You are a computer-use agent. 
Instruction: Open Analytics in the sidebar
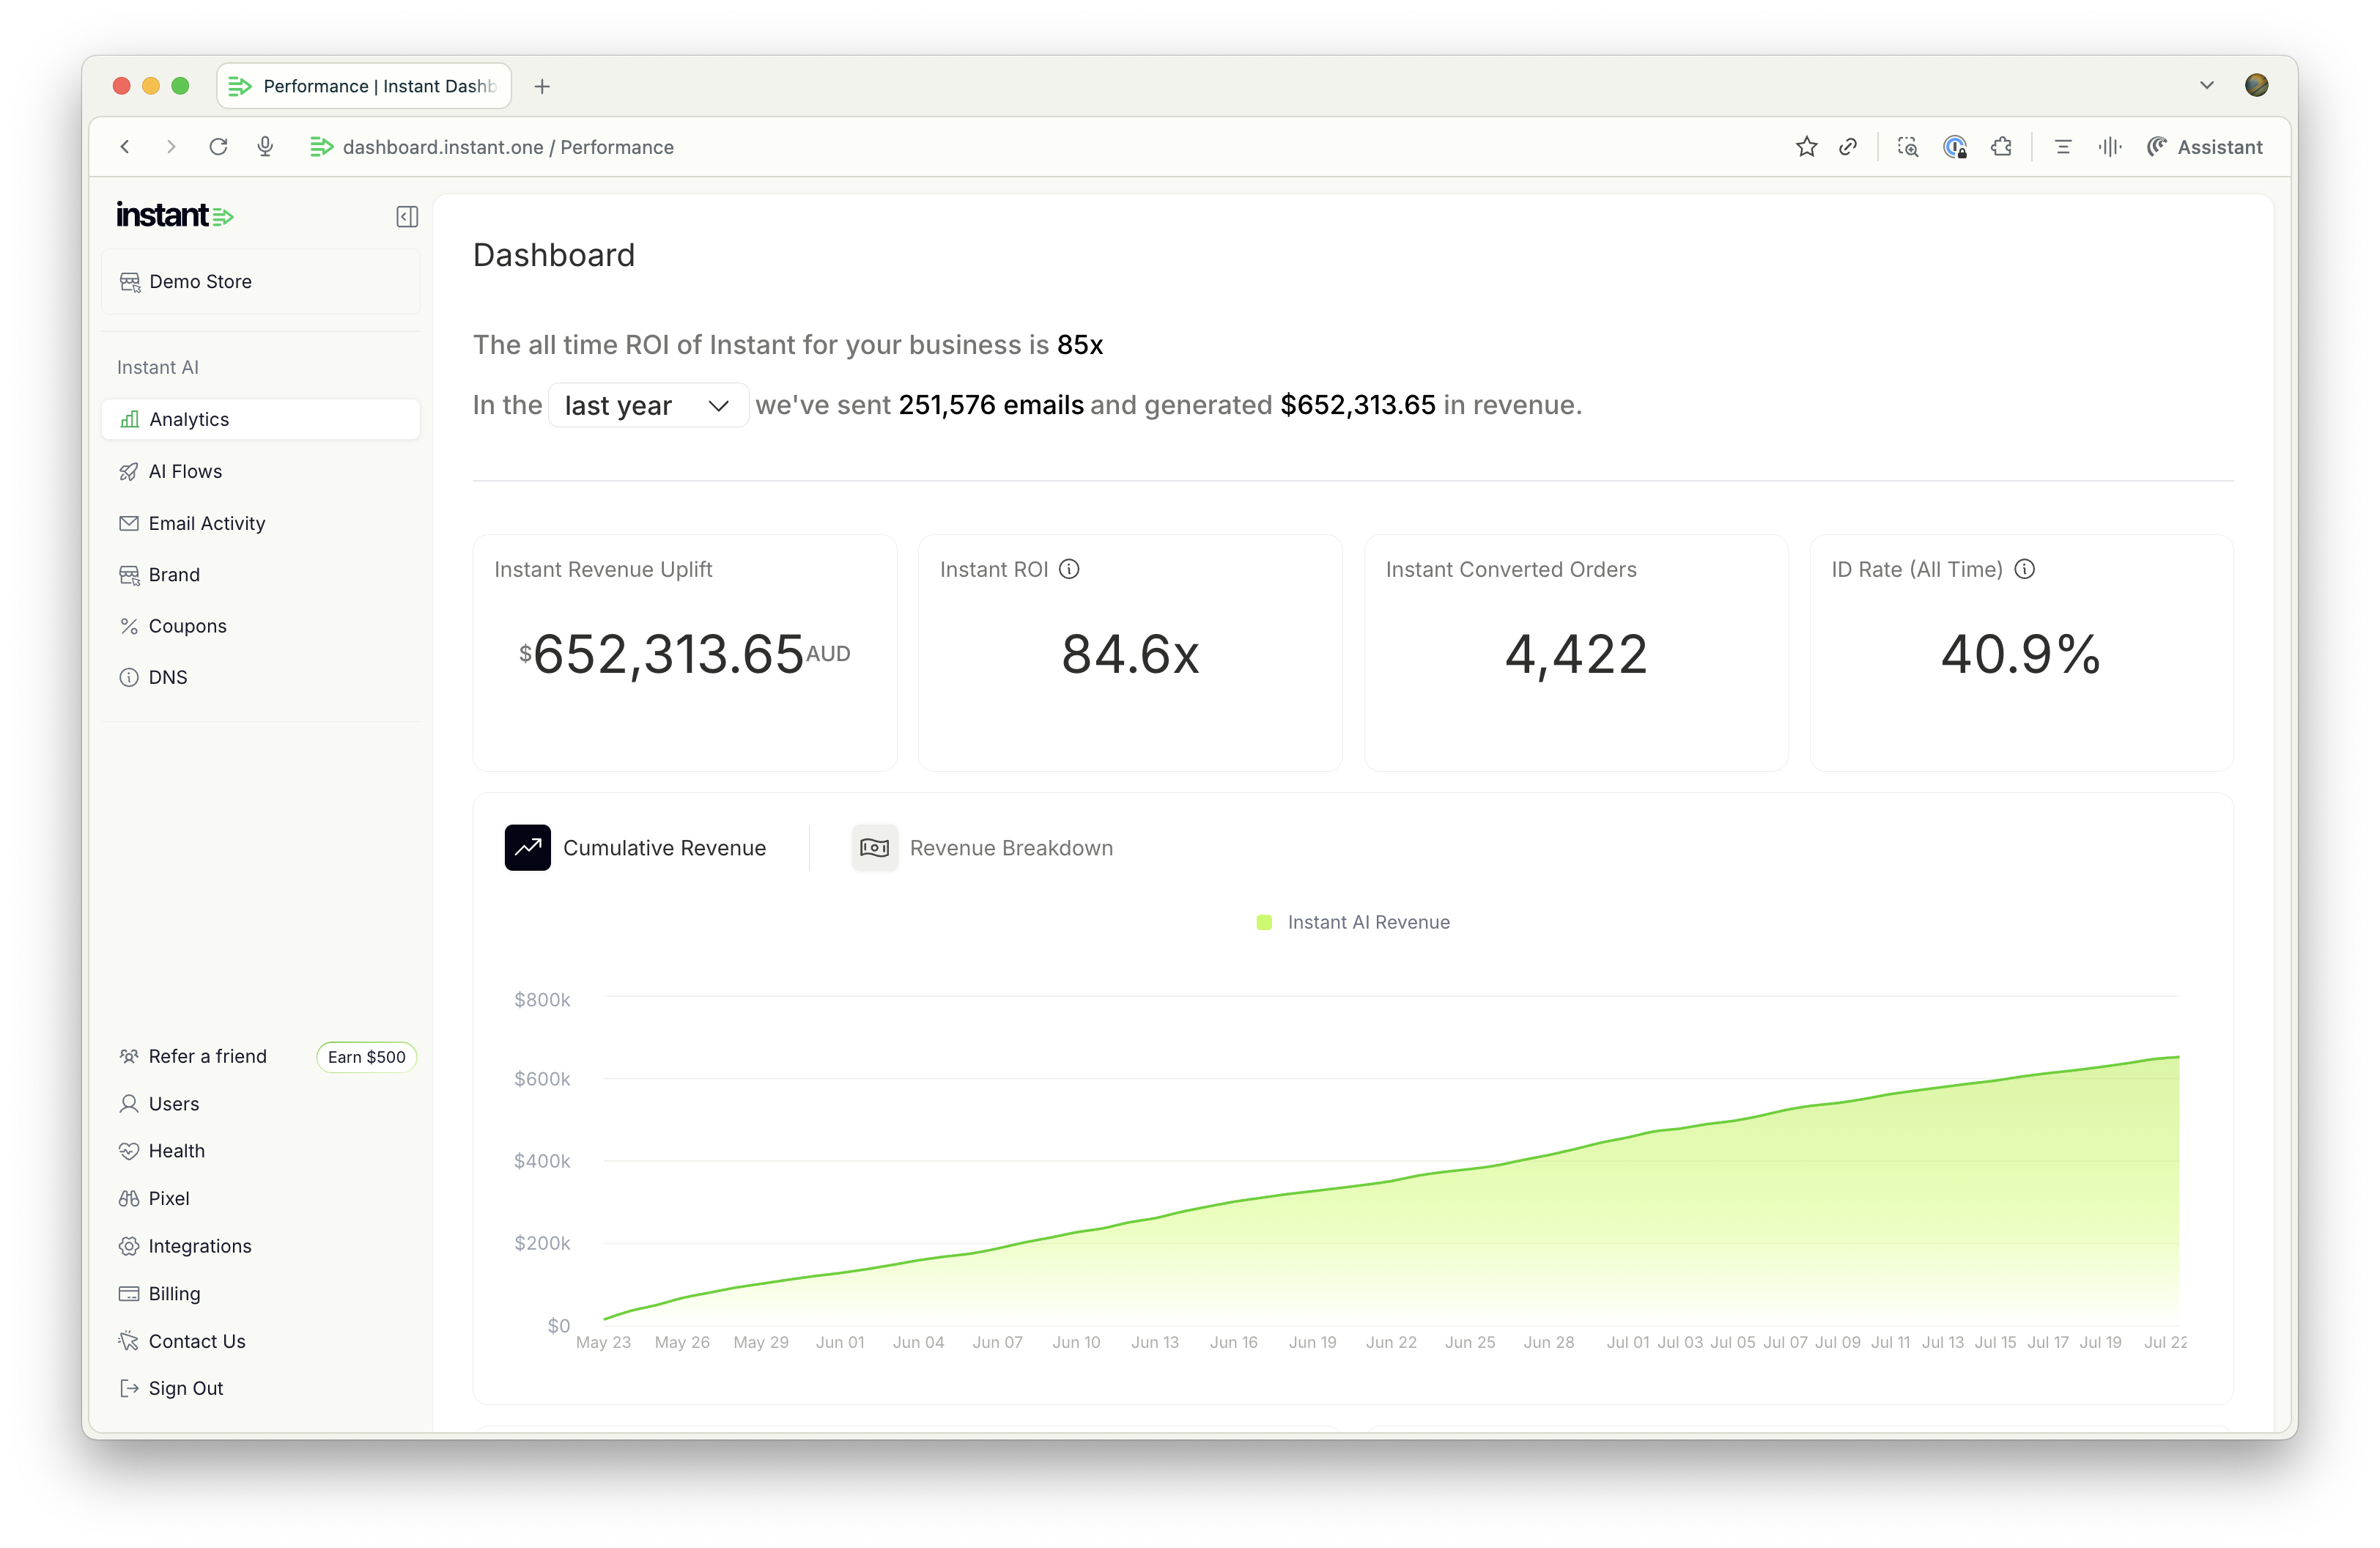pos(260,419)
